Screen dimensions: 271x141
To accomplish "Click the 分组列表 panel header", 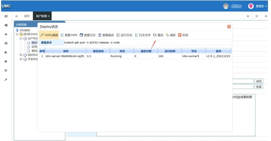I will pos(26,25).
